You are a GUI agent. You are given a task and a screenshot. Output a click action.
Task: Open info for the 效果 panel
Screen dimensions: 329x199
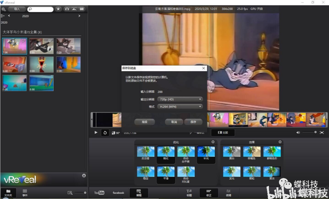[x=280, y=142]
